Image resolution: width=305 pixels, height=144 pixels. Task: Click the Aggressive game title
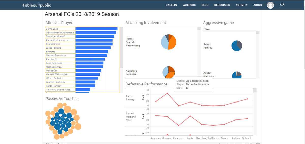(218, 23)
